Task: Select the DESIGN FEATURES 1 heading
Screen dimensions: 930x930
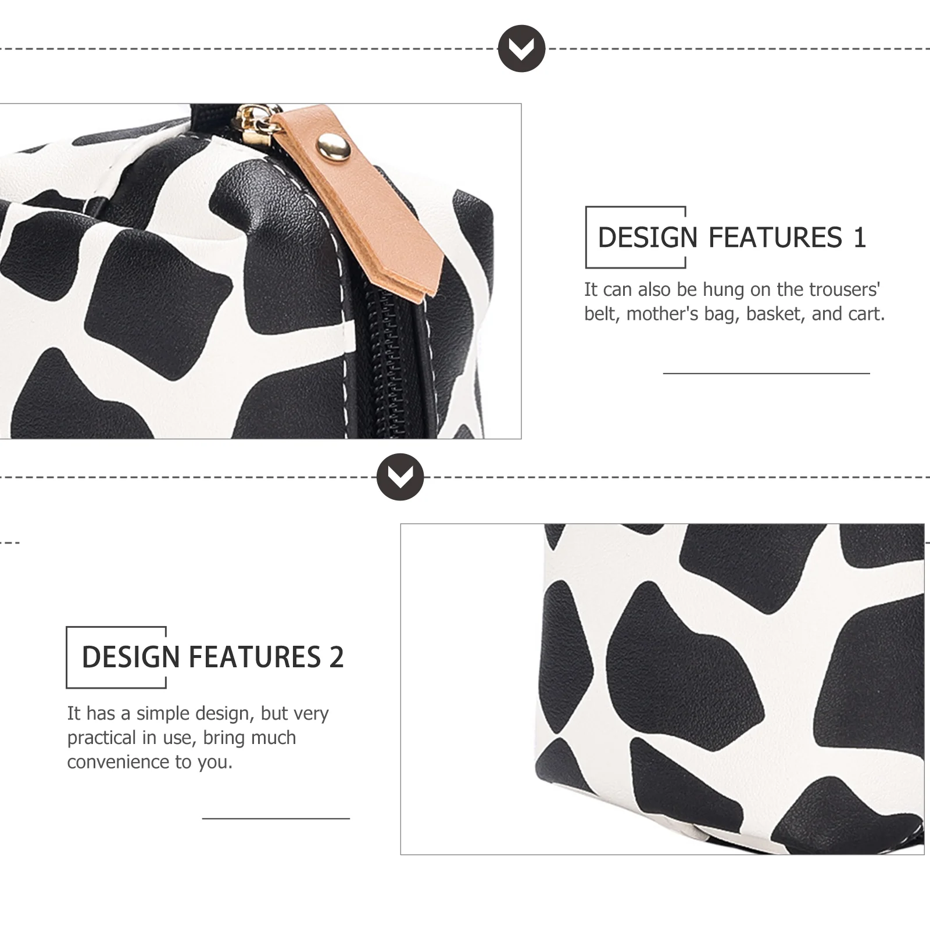Action: click(732, 237)
